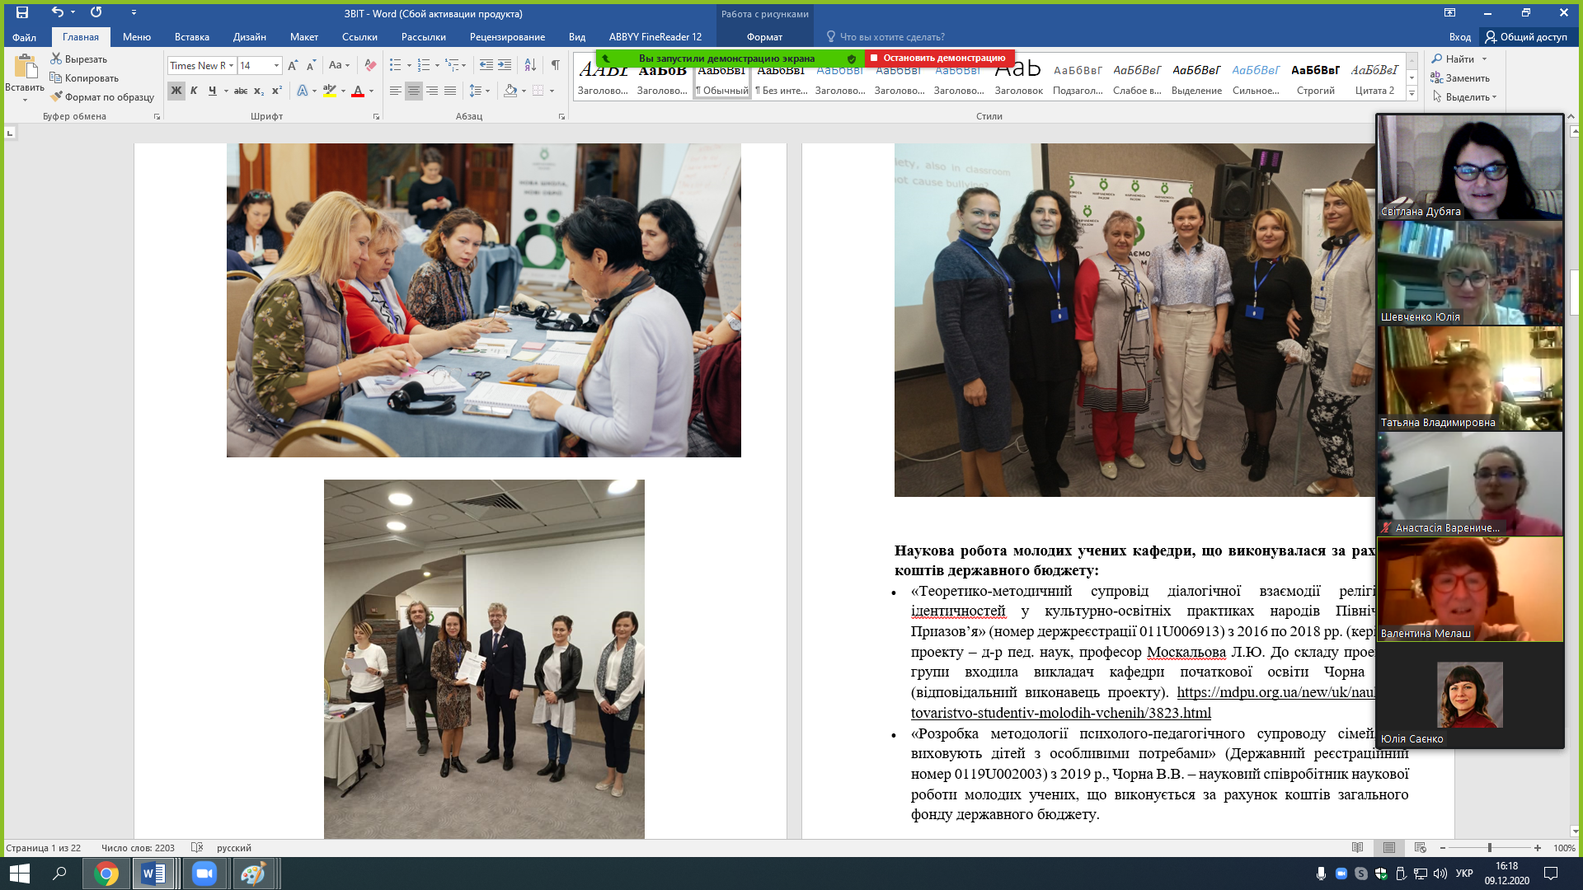The width and height of the screenshot is (1583, 890).
Task: Toggle italic formatting button К
Action: coord(194,91)
